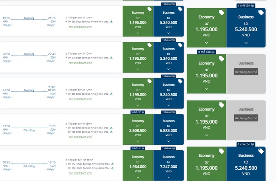The image size is (276, 181).
Task: Click the tag icon on the 19:05 flight's Economy fare
Action: coord(150,9)
